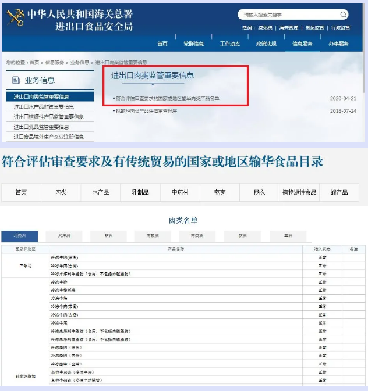368x391 pixels.
Task: Select the 肉类 category tab
Action: coord(61,192)
